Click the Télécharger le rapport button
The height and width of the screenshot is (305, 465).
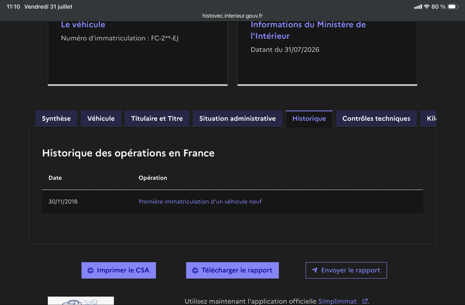(x=232, y=270)
